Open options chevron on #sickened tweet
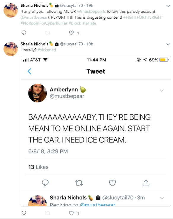The width and height of the screenshot is (173, 219). 168,45
